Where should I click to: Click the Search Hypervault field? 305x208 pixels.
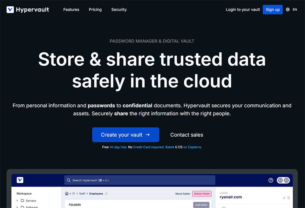tap(140, 180)
